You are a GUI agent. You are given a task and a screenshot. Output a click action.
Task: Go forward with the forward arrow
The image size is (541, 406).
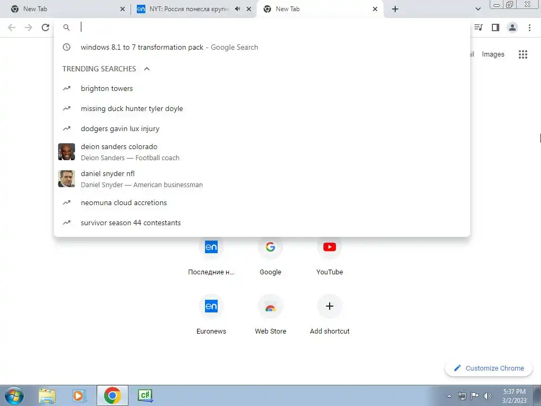click(29, 27)
